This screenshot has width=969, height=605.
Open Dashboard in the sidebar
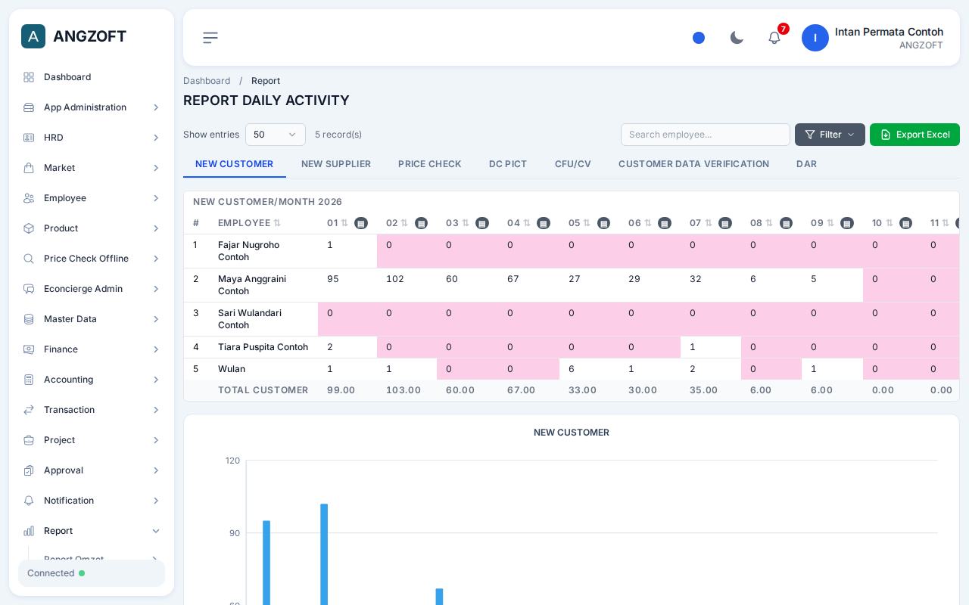pyautogui.click(x=92, y=77)
